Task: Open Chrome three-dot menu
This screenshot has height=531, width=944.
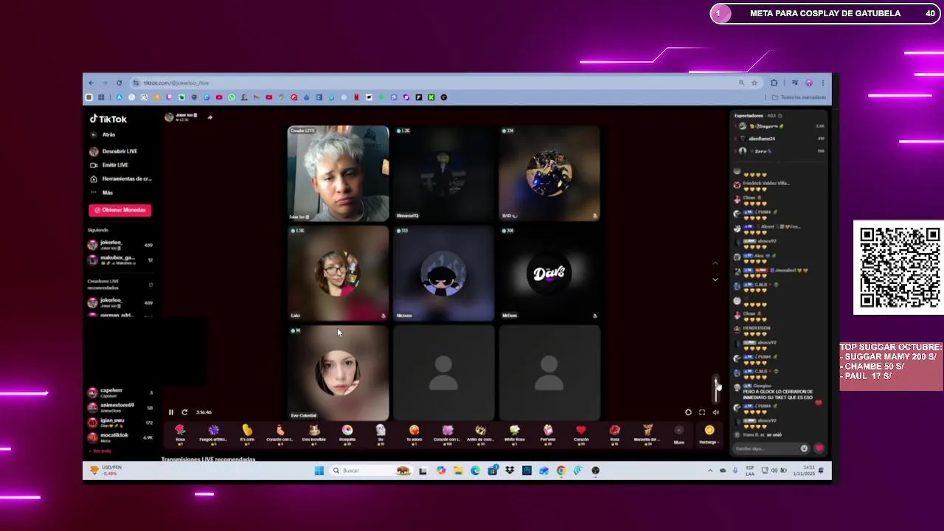Action: (x=822, y=83)
